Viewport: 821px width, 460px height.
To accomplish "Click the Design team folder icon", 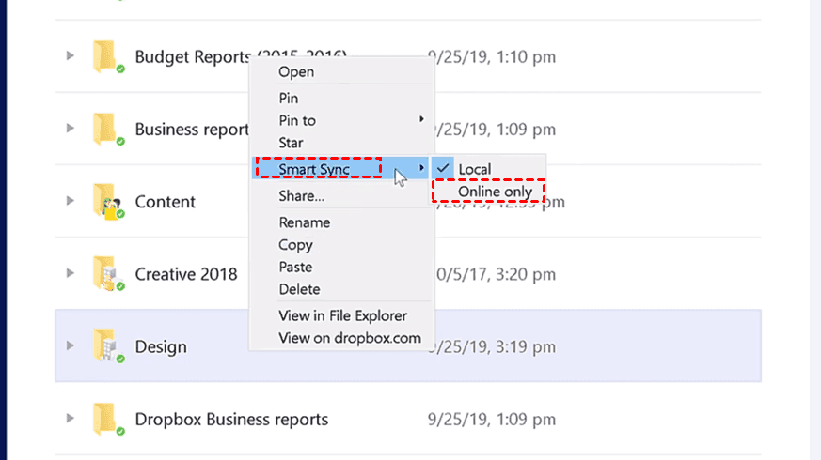I will pos(105,346).
